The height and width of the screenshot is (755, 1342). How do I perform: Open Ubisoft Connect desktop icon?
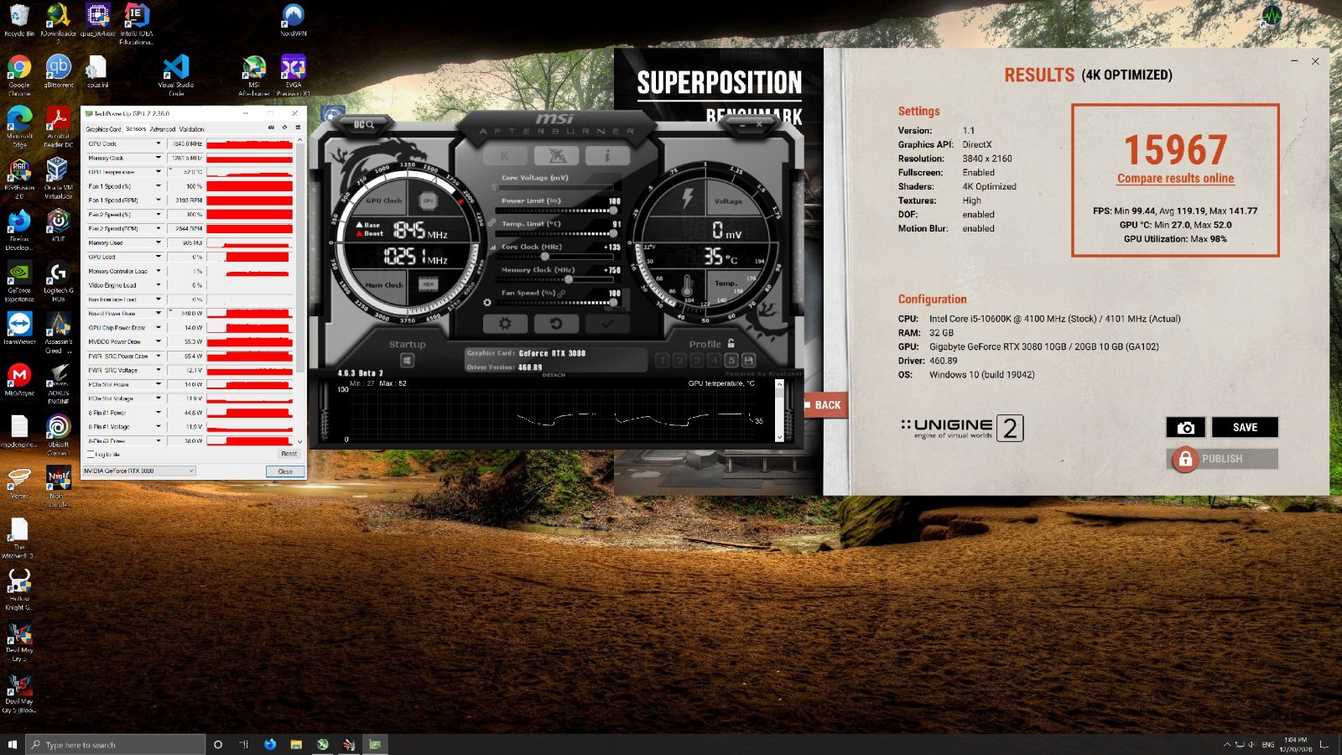[x=58, y=436]
